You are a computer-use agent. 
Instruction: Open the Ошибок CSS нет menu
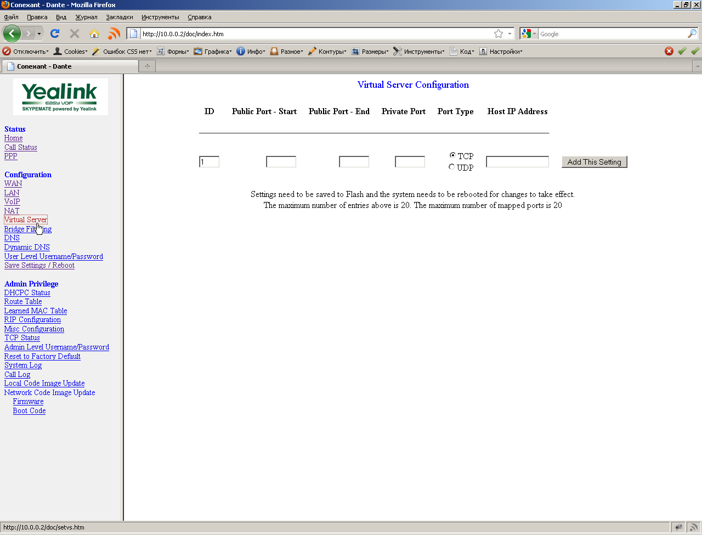point(122,52)
